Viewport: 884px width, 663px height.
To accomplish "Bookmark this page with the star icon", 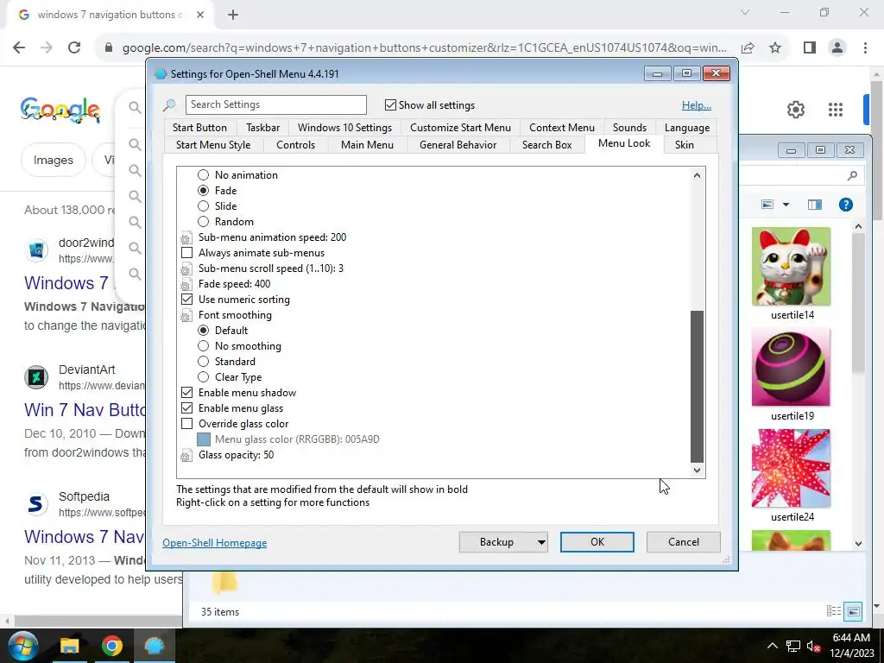I will click(x=775, y=47).
